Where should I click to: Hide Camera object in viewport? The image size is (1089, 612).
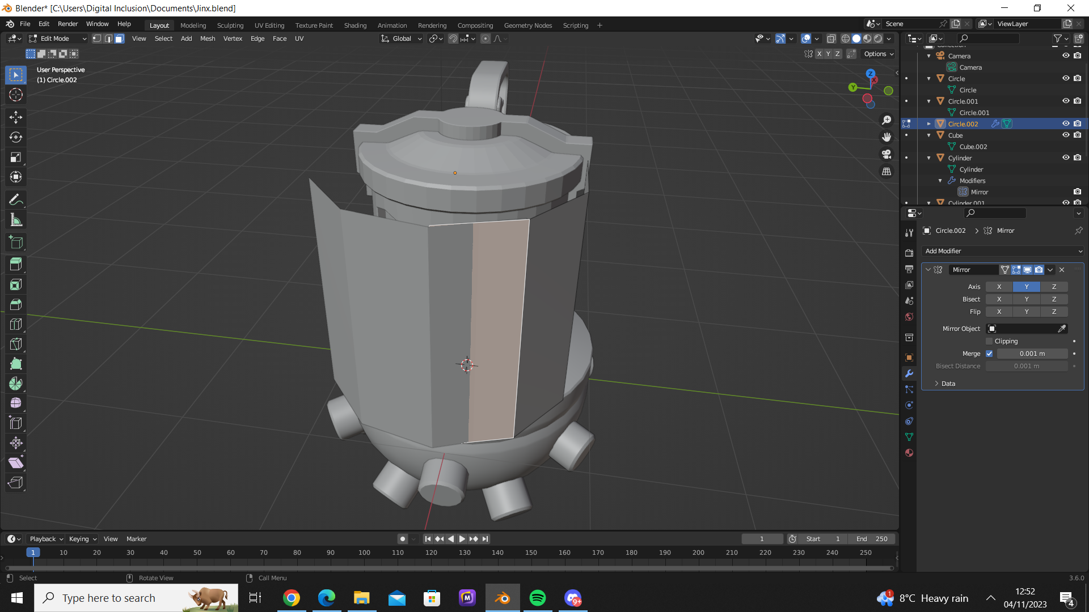[1066, 56]
